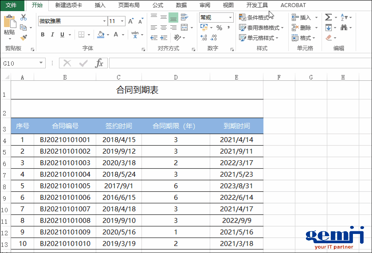Increase font size with larger A icon
Screen dimensions: 372x253
[x=131, y=21]
